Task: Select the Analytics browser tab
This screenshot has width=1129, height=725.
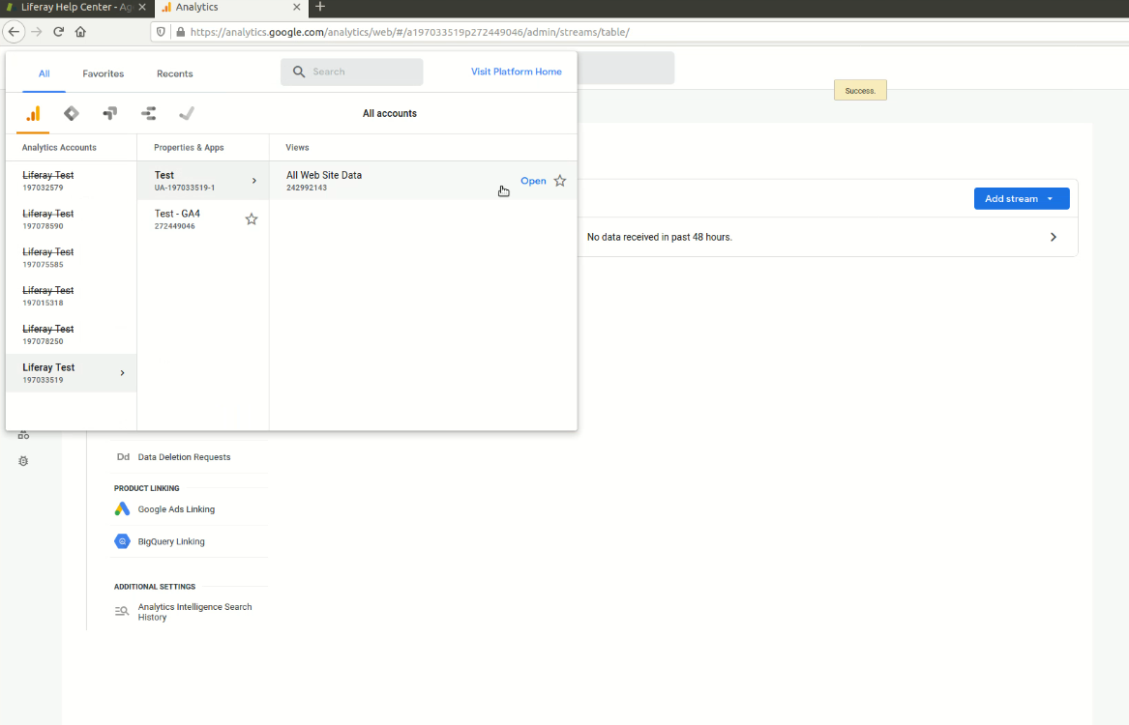Action: click(229, 7)
